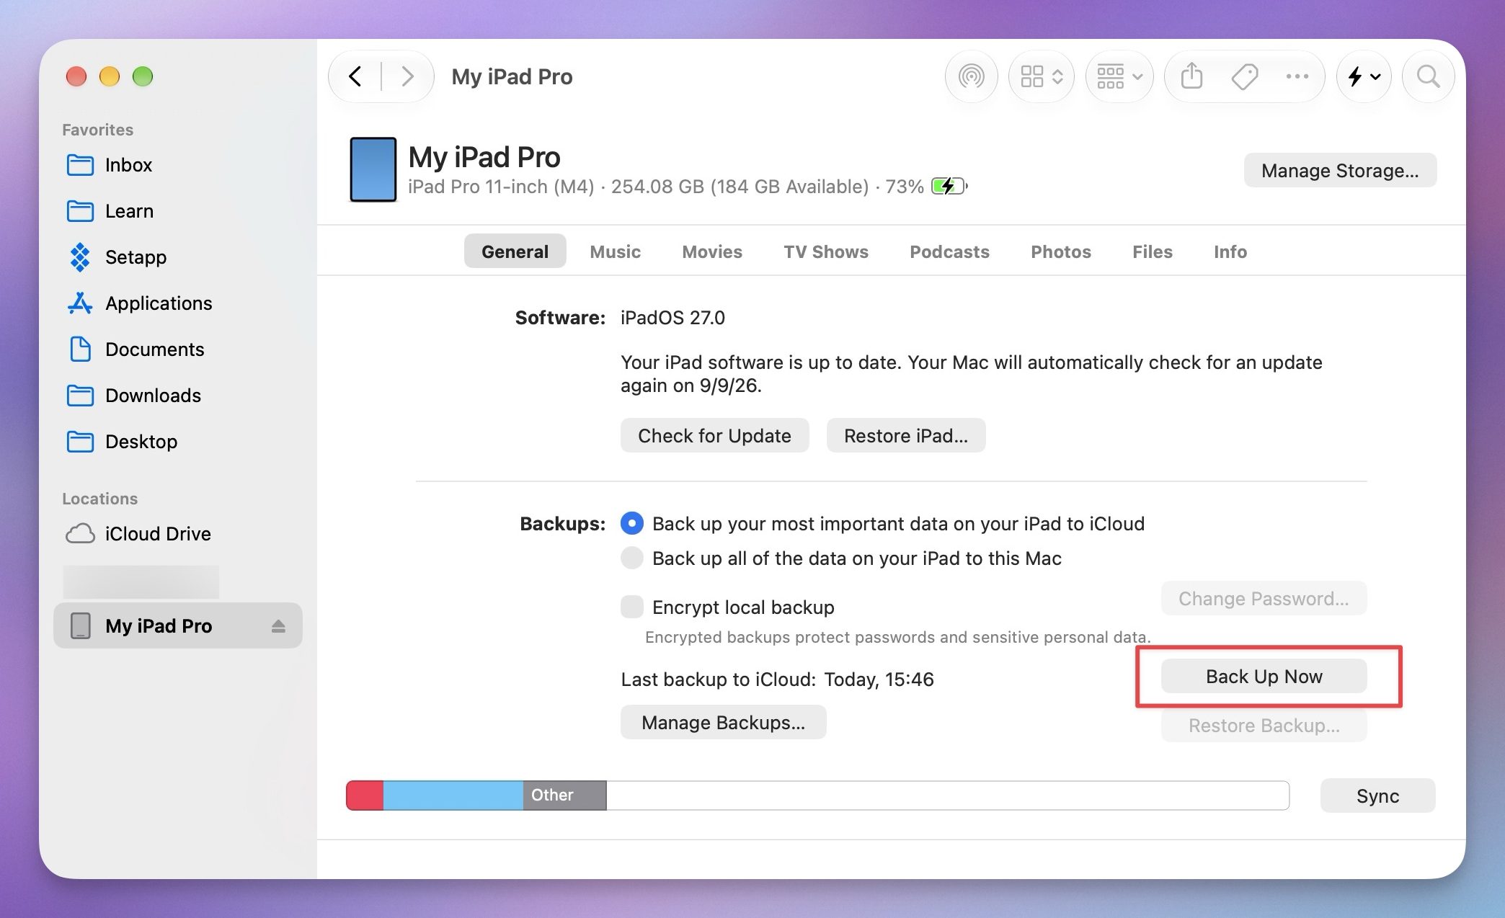Viewport: 1505px width, 918px height.
Task: Click the Sync button
Action: click(1377, 796)
